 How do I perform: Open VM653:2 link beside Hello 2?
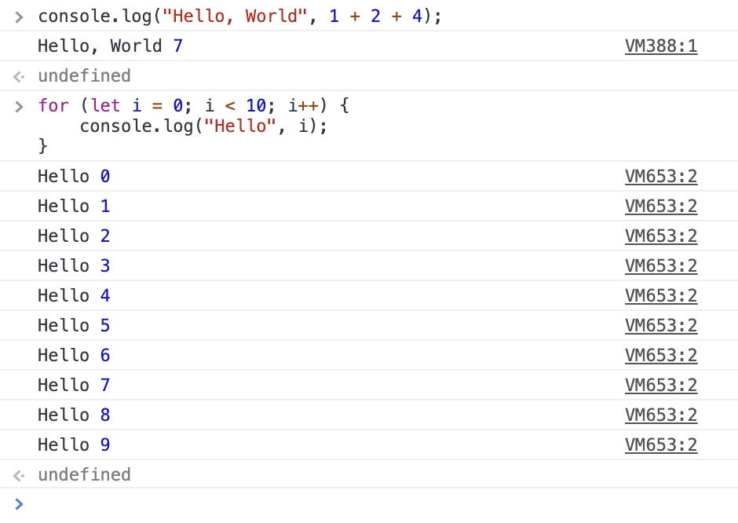(x=660, y=236)
